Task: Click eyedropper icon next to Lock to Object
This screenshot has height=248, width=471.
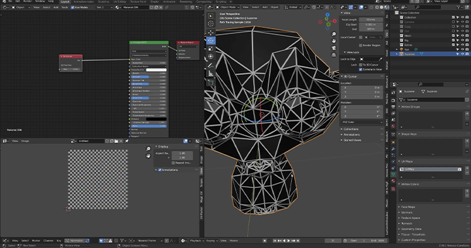Action: (380, 59)
